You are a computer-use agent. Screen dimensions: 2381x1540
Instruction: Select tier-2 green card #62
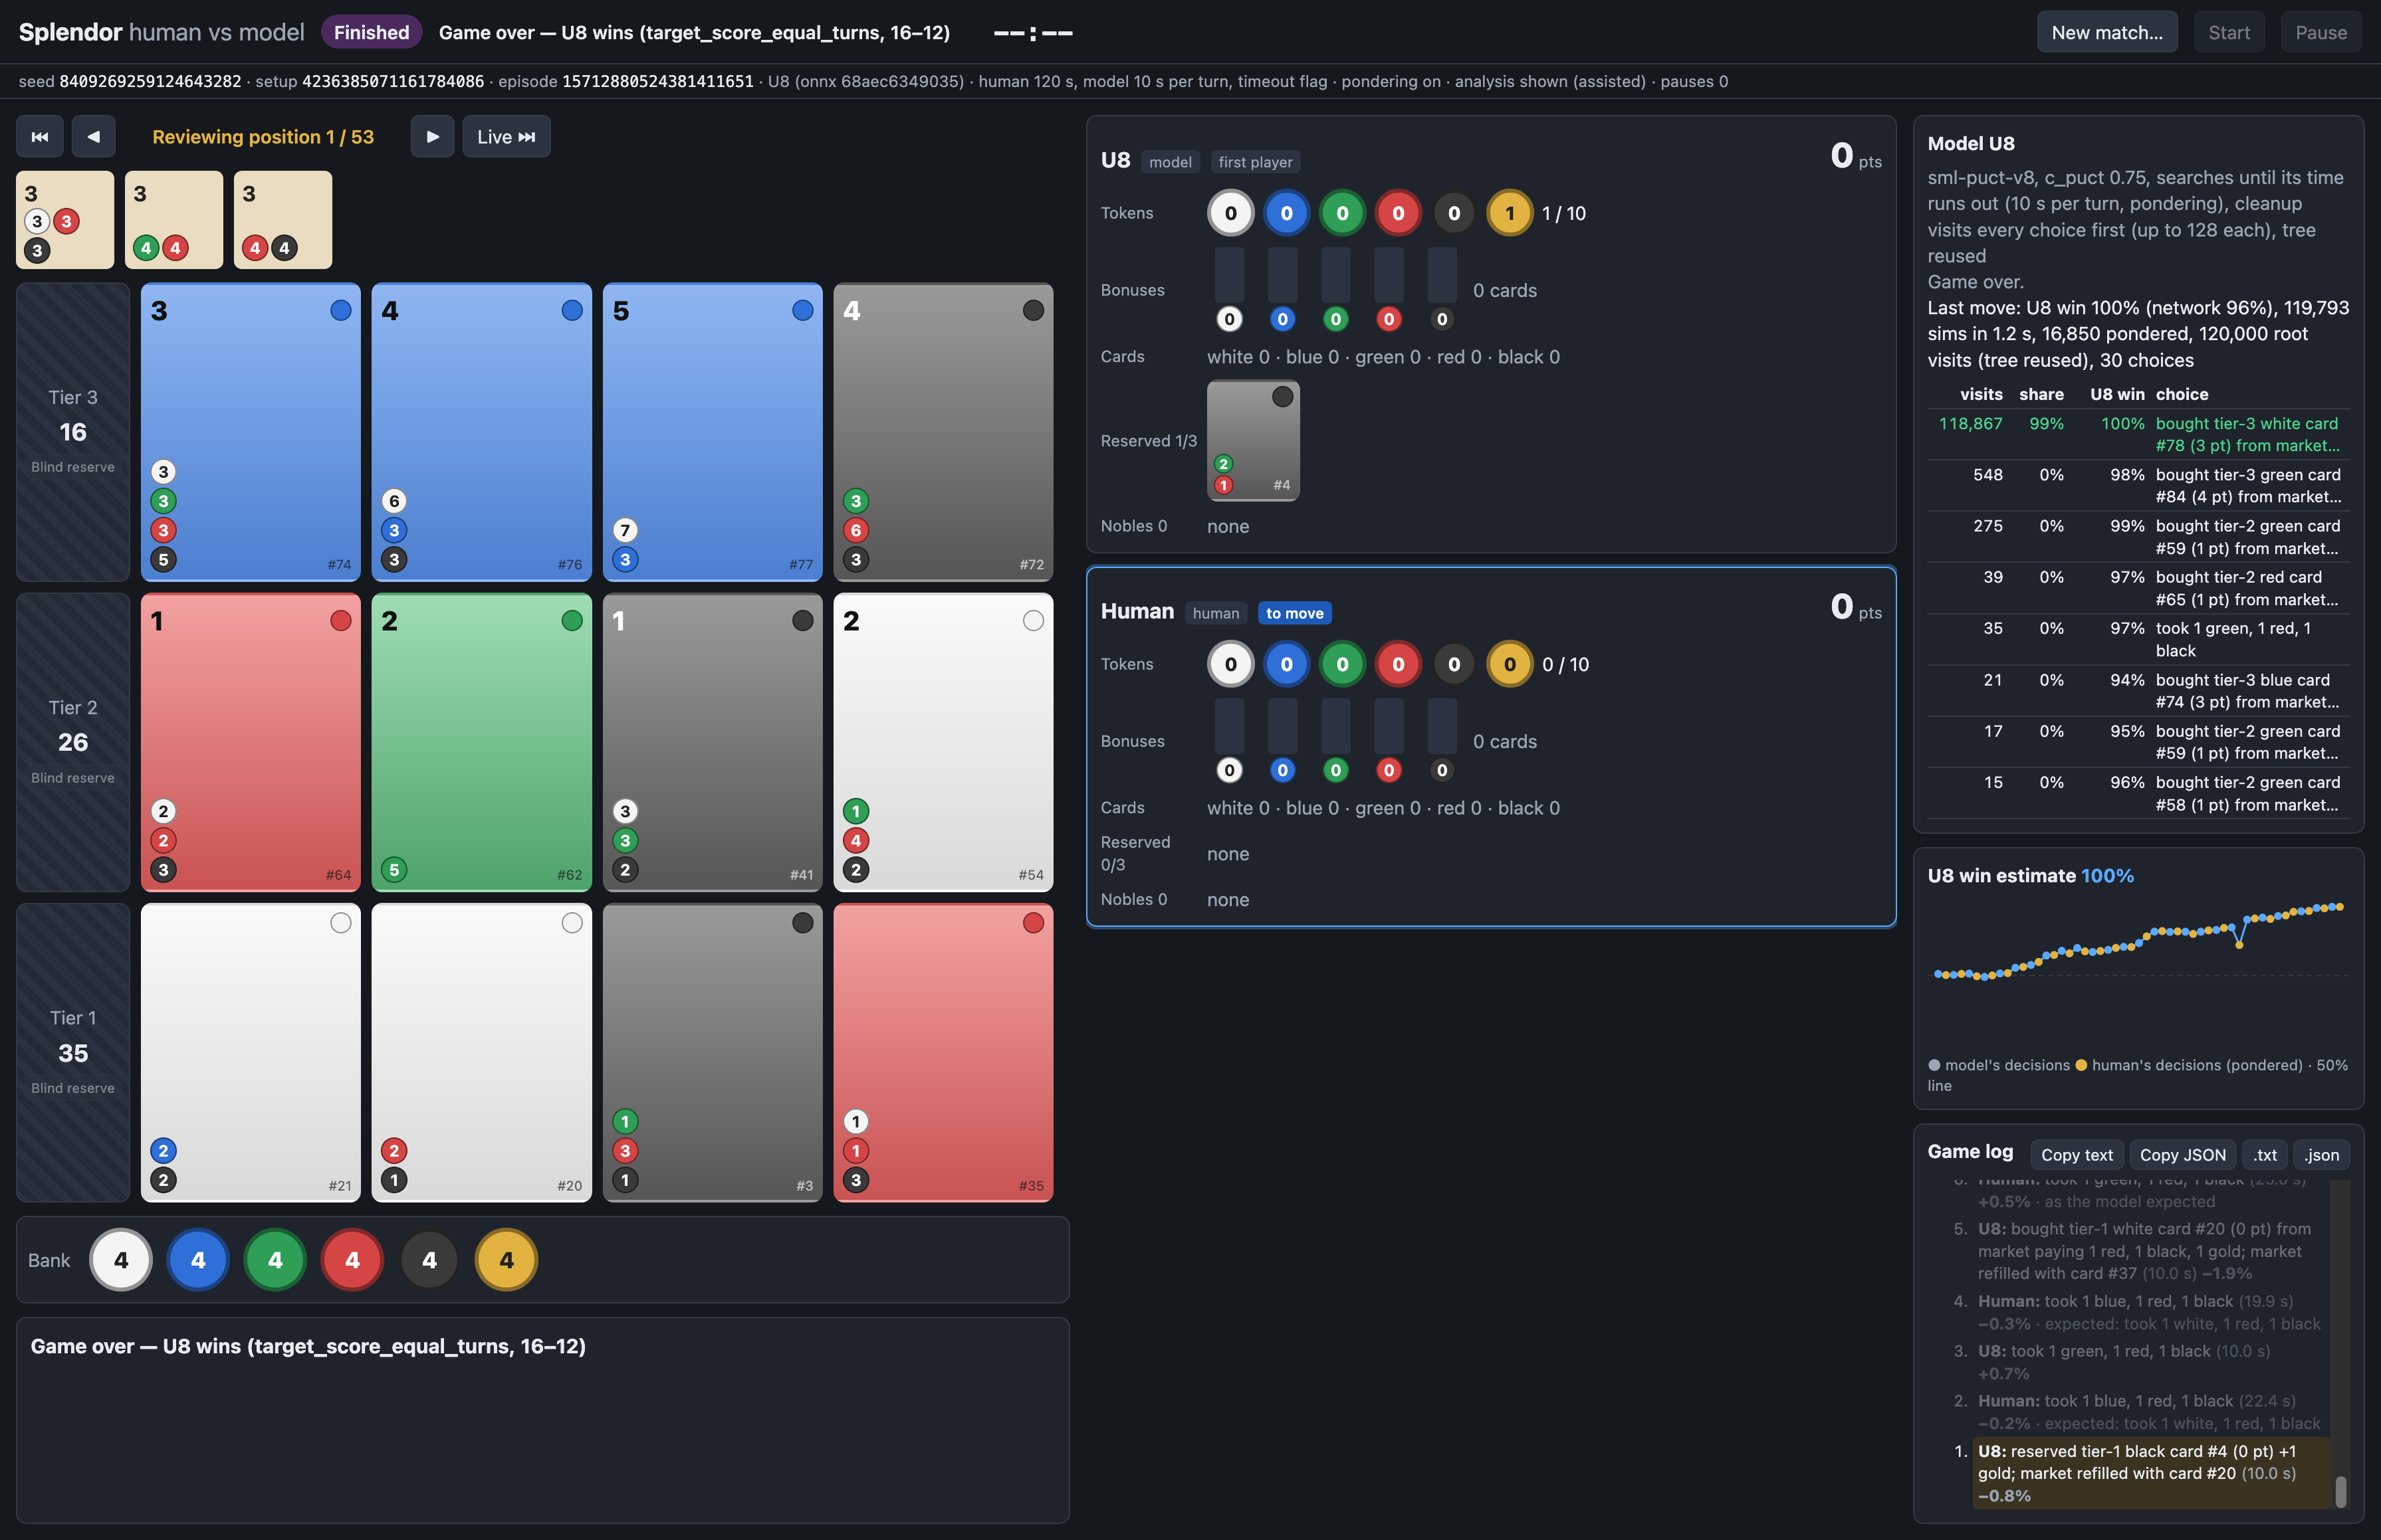coord(481,742)
